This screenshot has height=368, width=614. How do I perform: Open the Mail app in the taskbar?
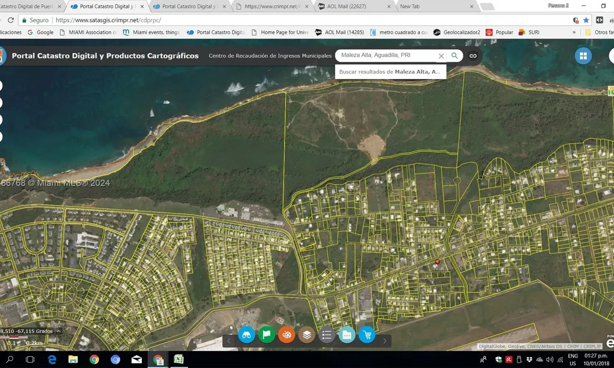(x=137, y=359)
